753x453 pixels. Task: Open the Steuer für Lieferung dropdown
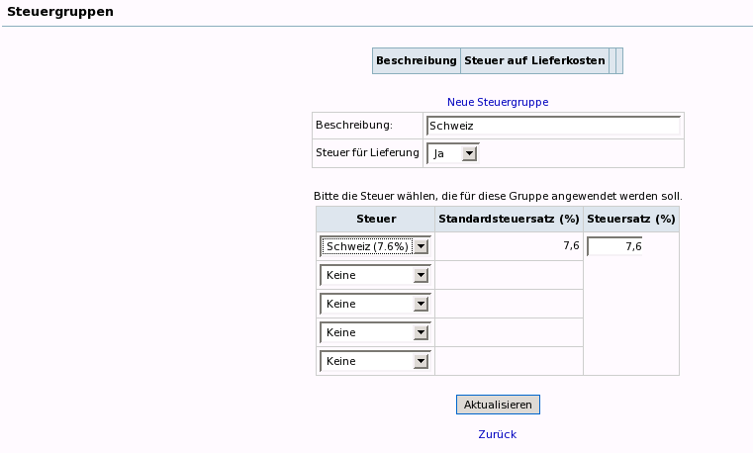452,153
